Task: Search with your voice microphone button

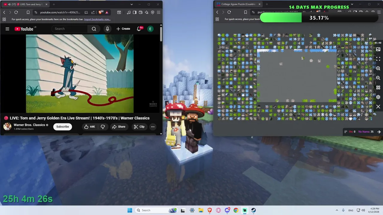Action: coord(107,29)
